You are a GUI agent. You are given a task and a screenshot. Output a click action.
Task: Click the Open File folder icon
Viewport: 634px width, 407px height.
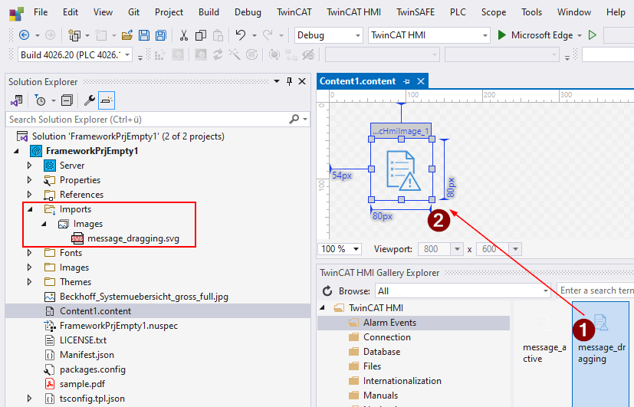(x=126, y=35)
